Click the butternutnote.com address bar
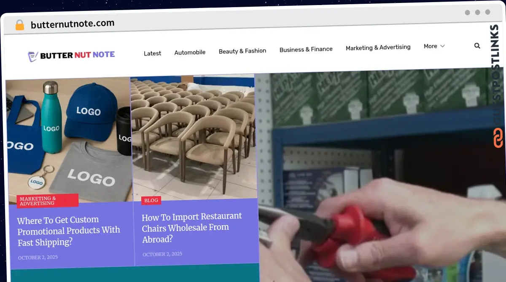 [73, 24]
